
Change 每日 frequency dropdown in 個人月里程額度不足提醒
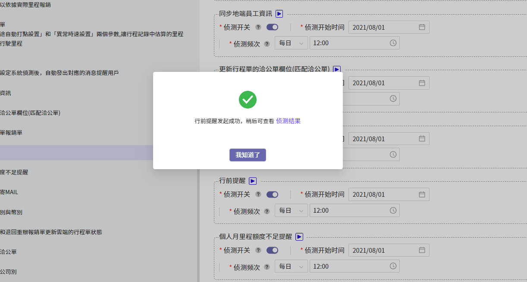coord(291,266)
